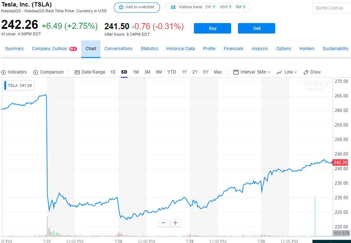The height and width of the screenshot is (243, 351).
Task: Zoom in with the plus button
Action: (175, 223)
